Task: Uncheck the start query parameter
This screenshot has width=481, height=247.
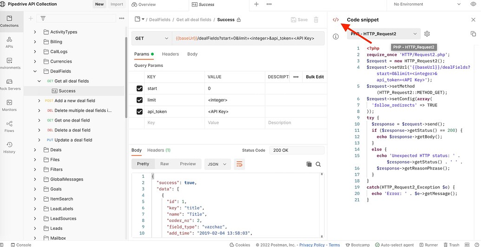Action: pos(139,89)
